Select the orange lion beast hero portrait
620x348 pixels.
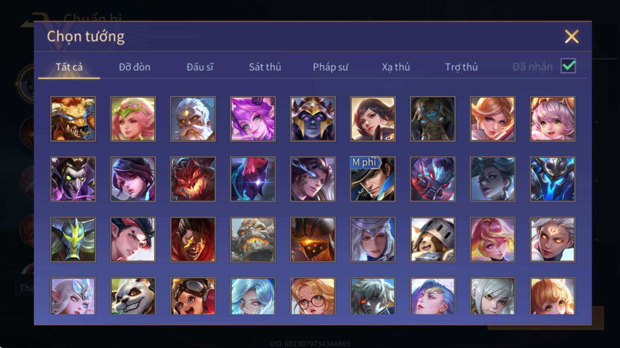point(73,119)
